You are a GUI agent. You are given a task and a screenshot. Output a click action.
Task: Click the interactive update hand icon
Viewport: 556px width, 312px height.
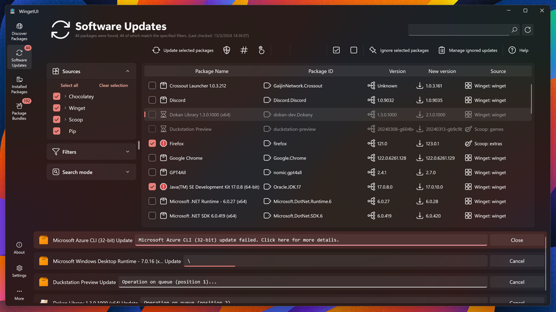(261, 50)
